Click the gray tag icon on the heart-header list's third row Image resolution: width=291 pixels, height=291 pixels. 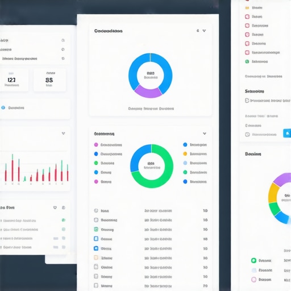(64, 238)
